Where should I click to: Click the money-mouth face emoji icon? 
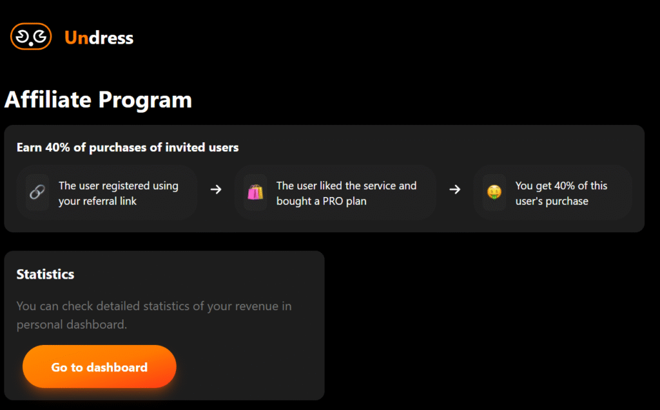click(494, 192)
